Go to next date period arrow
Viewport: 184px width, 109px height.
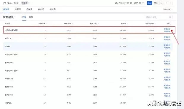pyautogui.click(x=171, y=3)
